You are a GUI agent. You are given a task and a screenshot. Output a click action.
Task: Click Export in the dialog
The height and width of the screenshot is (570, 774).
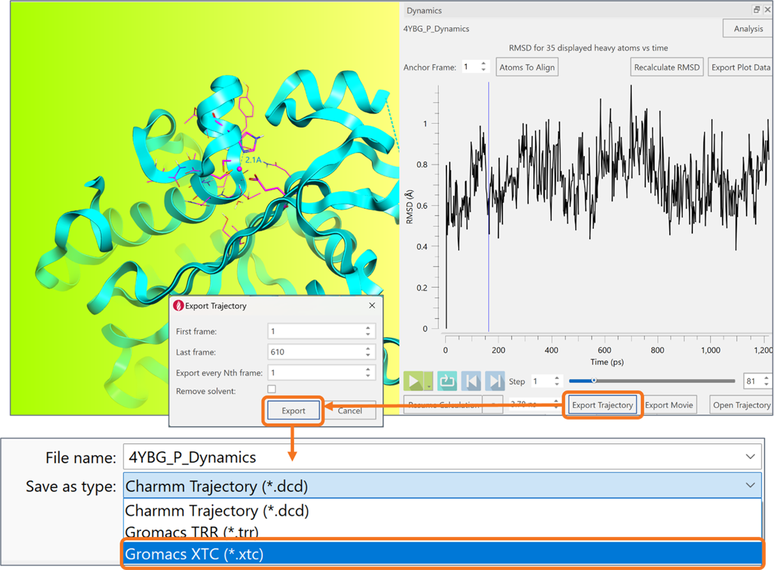tap(293, 410)
